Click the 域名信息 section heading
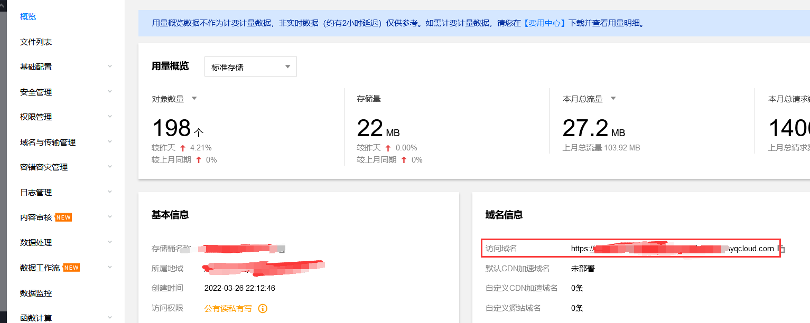Screen dimensions: 810x323 (504, 215)
